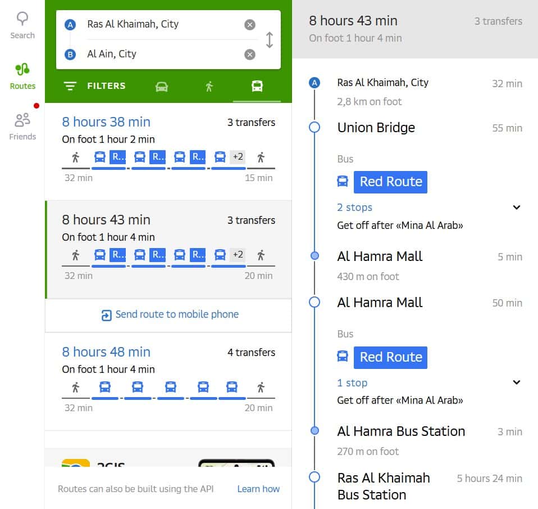The height and width of the screenshot is (509, 538).
Task: Open the Routes sidebar section
Action: [x=22, y=76]
